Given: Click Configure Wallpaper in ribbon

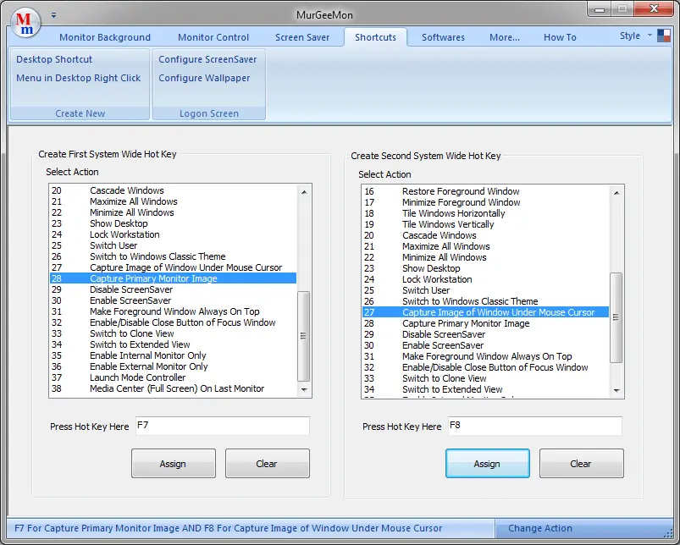Looking at the screenshot, I should tap(204, 78).
